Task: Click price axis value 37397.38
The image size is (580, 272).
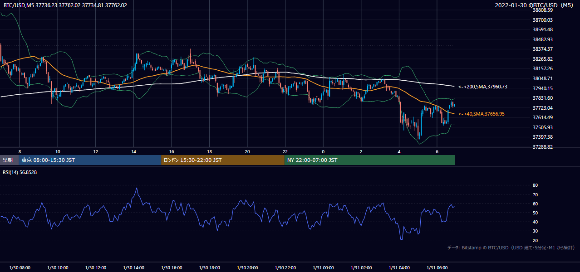Action: [x=543, y=137]
